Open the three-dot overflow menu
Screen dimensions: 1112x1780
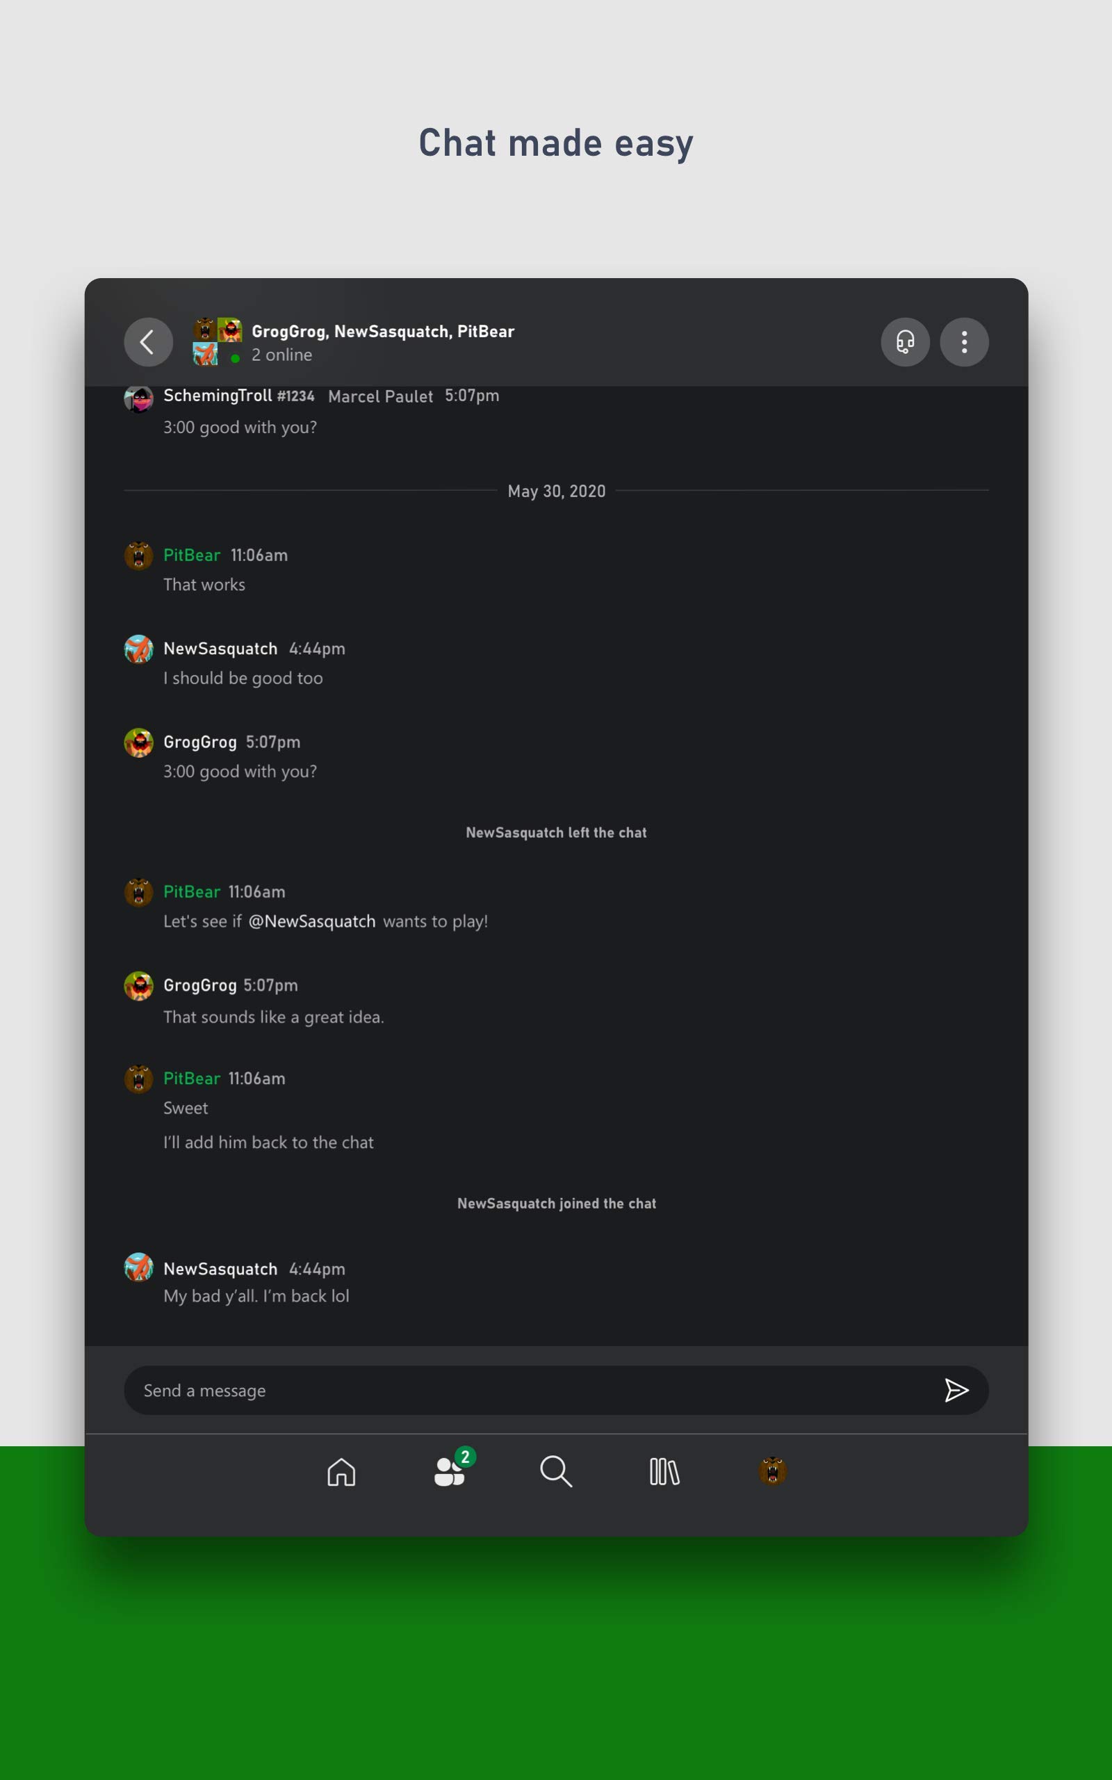pos(964,342)
